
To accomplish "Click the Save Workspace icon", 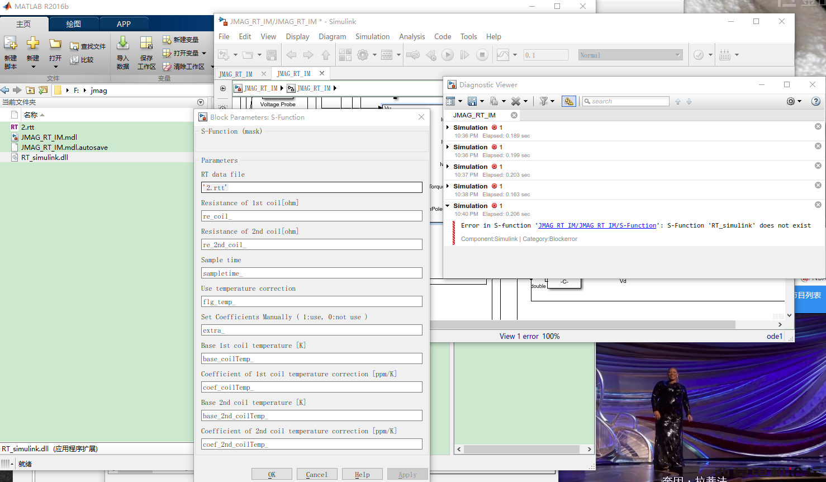I will (146, 43).
